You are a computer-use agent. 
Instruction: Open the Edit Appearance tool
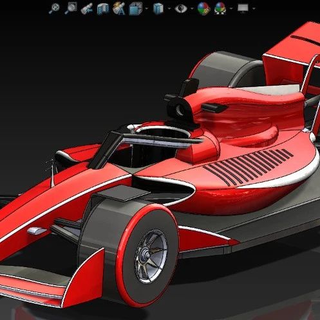pyautogui.click(x=203, y=8)
